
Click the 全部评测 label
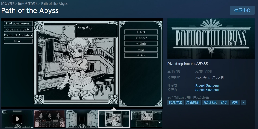(x=174, y=71)
